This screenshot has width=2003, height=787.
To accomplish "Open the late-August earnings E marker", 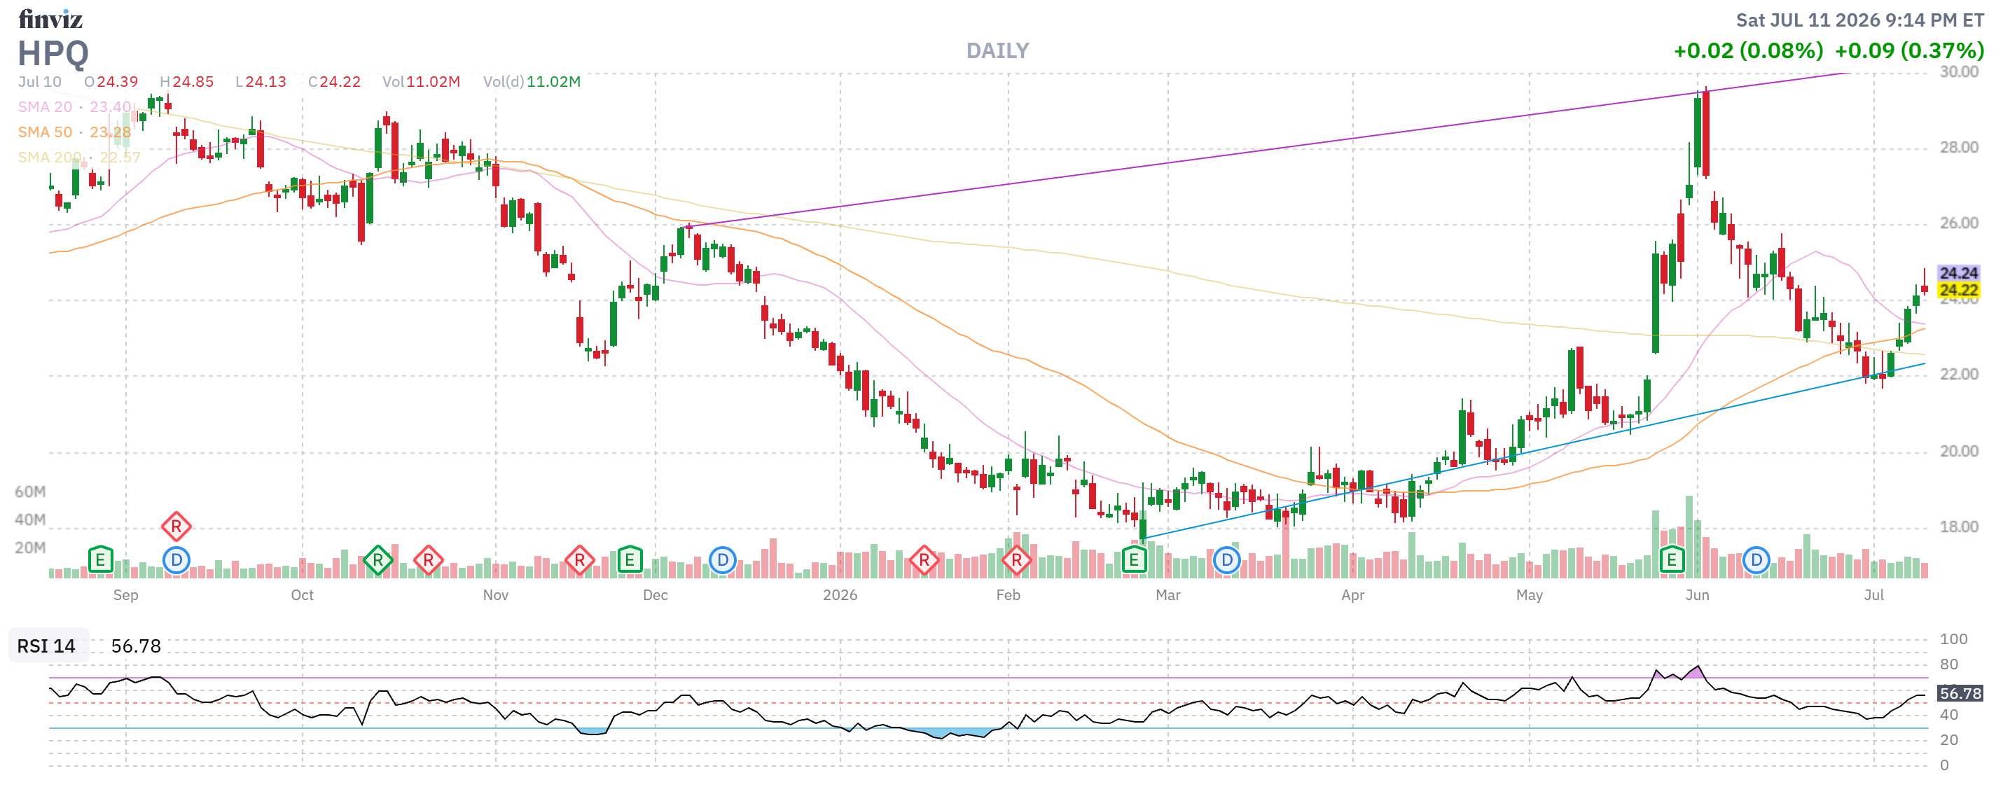I will coord(100,559).
